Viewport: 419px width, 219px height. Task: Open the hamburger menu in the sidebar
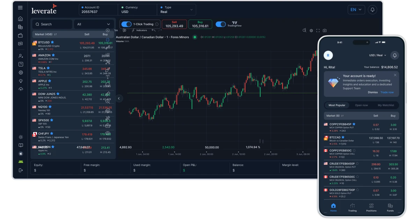20,8
